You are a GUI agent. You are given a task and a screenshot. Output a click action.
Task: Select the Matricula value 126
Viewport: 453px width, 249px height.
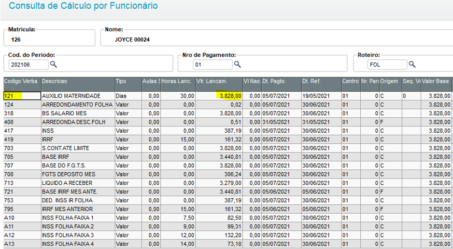[x=16, y=40]
